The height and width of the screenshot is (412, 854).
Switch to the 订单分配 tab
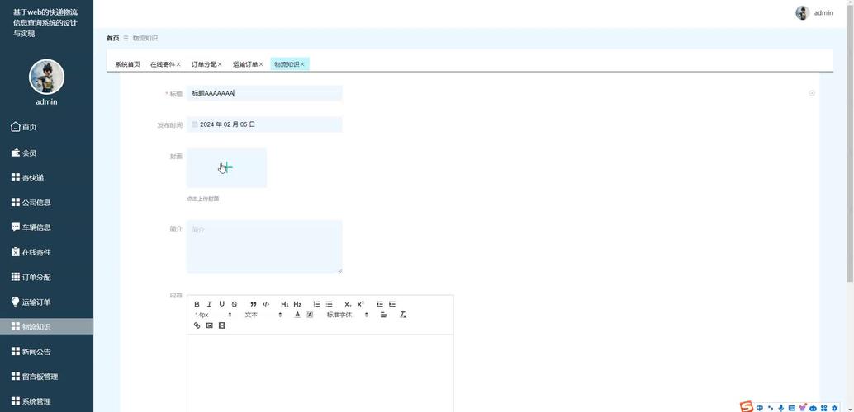click(x=203, y=64)
